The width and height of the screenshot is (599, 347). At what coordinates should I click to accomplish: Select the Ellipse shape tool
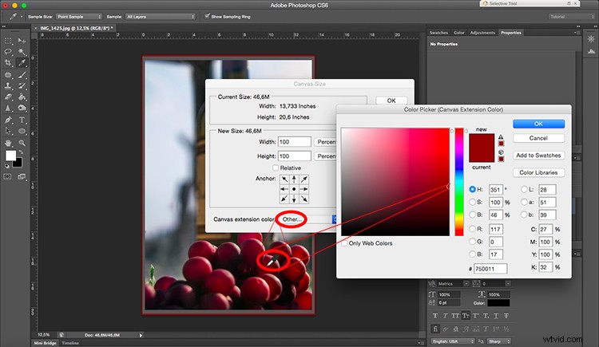(x=22, y=131)
